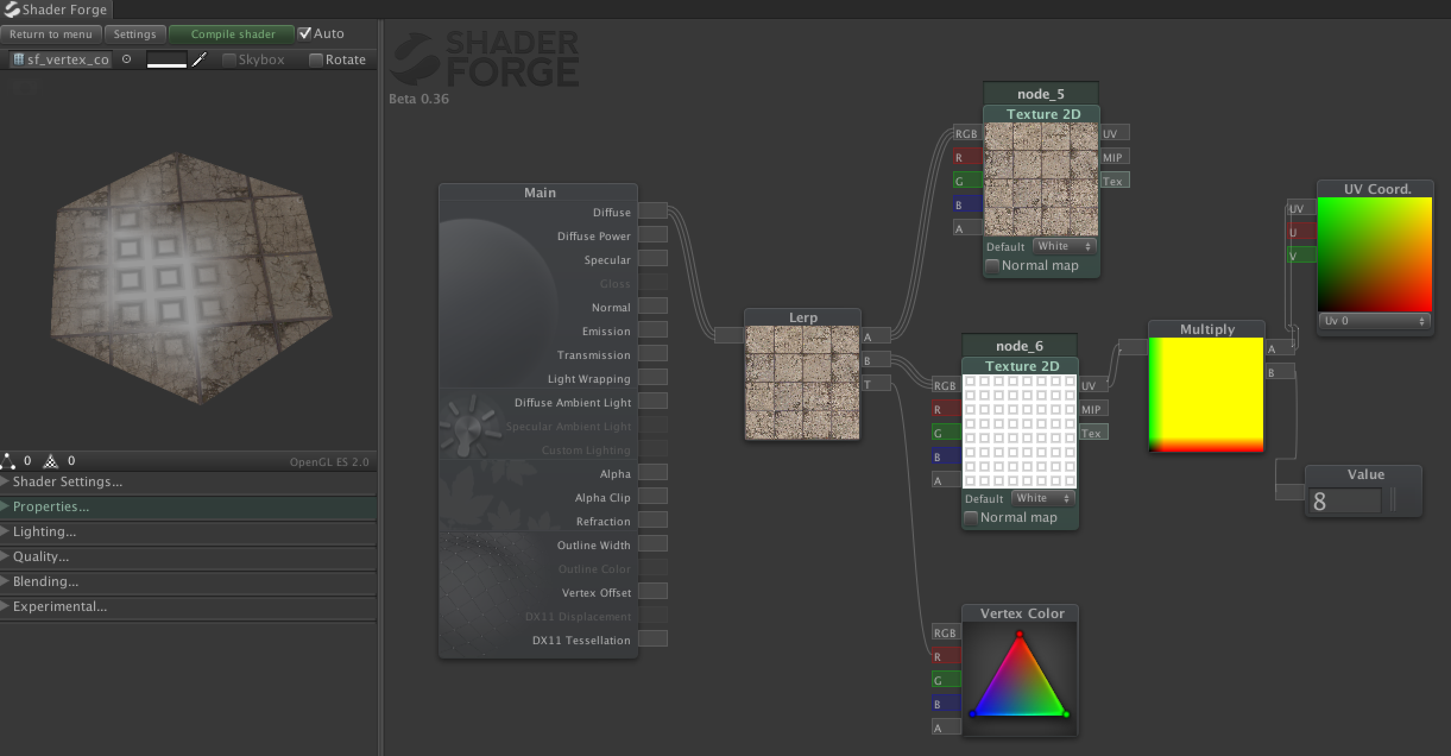Viewport: 1451px width, 756px height.
Task: Click the Specular input connector
Action: (653, 259)
